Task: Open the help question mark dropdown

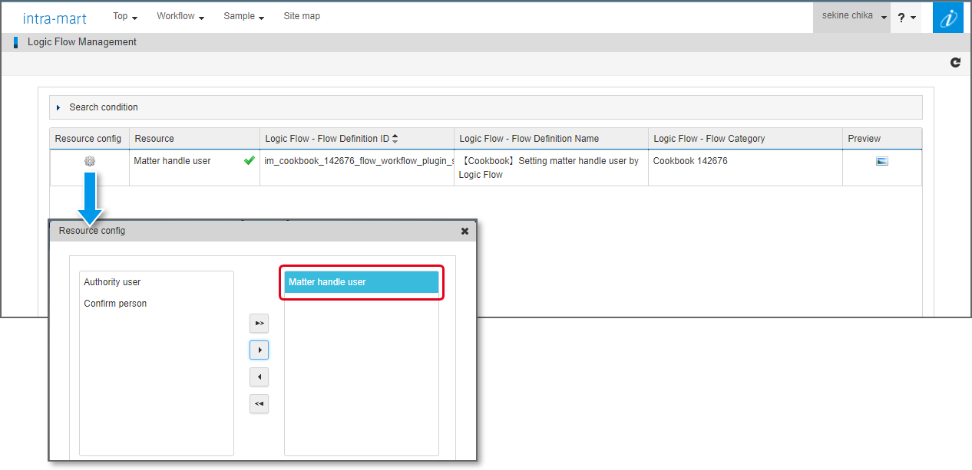Action: pos(906,18)
